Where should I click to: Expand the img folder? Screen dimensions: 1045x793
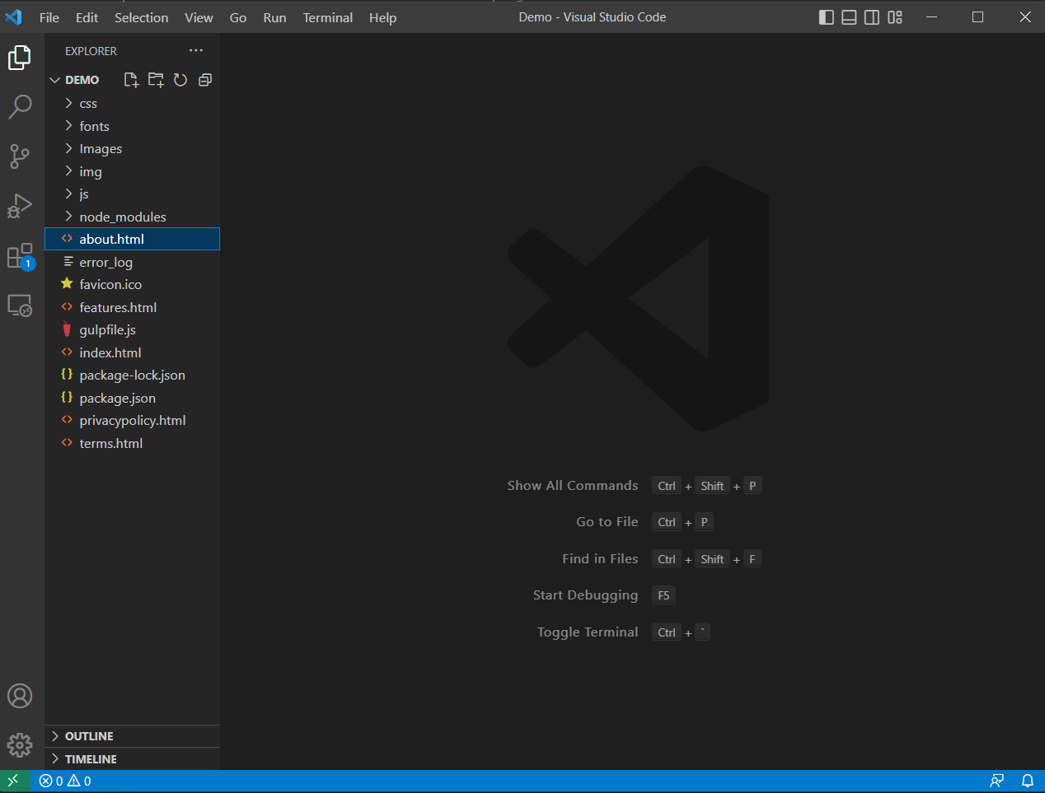click(x=132, y=171)
